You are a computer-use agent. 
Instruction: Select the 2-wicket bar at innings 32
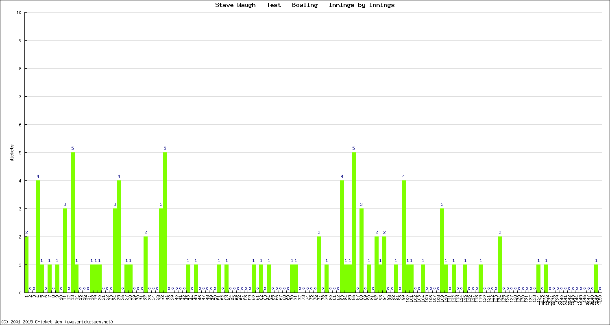click(146, 264)
